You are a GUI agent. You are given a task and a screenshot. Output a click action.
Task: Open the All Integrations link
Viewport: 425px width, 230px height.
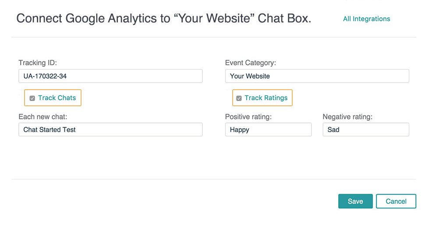coord(366,19)
